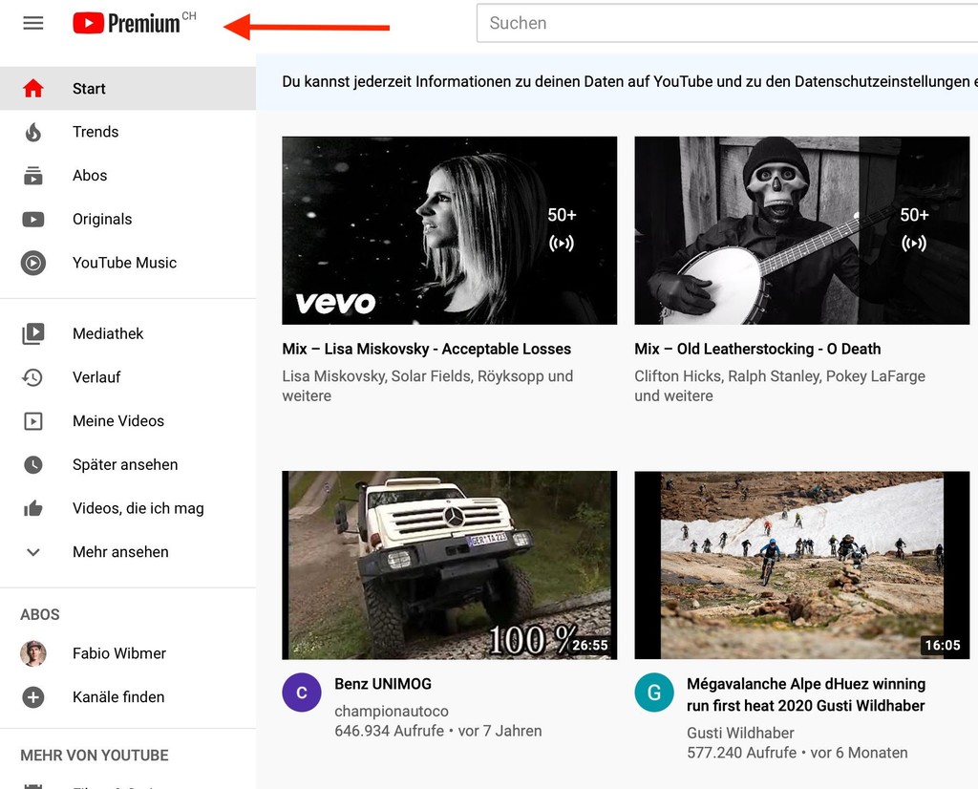Click Benz UNIMOG video title
This screenshot has width=978, height=789.
click(x=383, y=684)
